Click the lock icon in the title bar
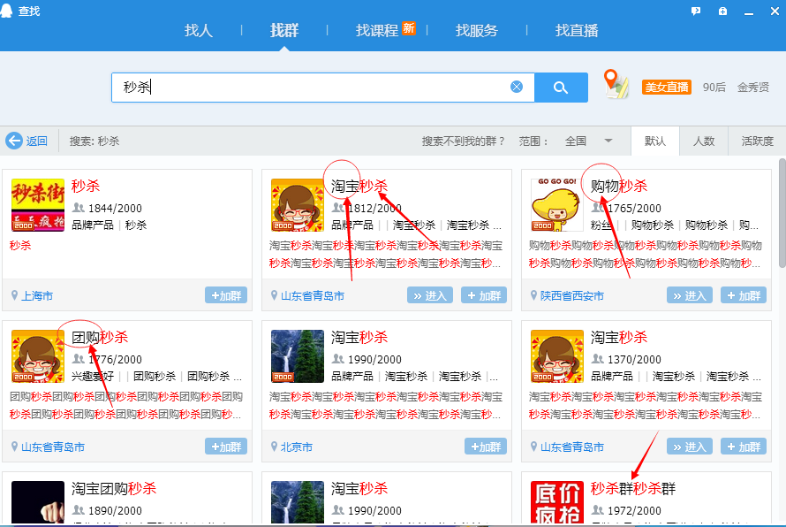The image size is (786, 527). 722,11
